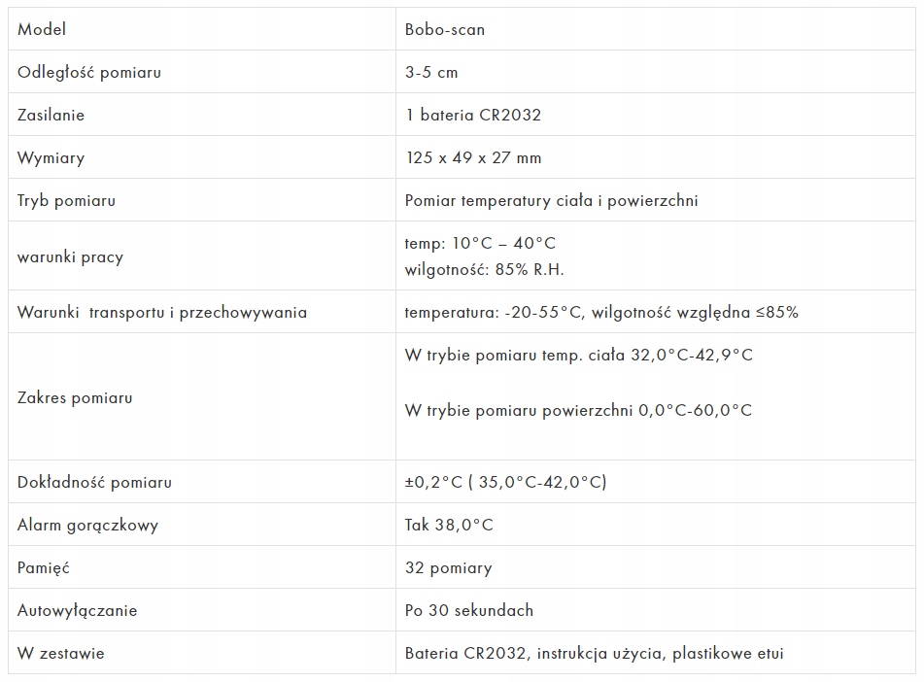The width and height of the screenshot is (924, 682).
Task: Click the "3-5 cm" distance value
Action: (x=431, y=72)
